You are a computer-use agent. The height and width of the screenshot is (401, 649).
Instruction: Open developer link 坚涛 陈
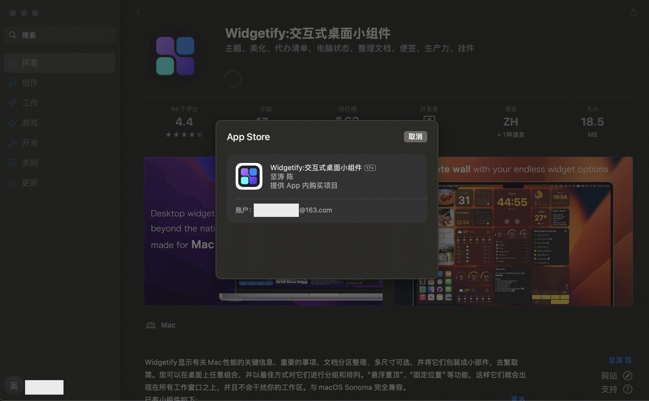(620, 360)
